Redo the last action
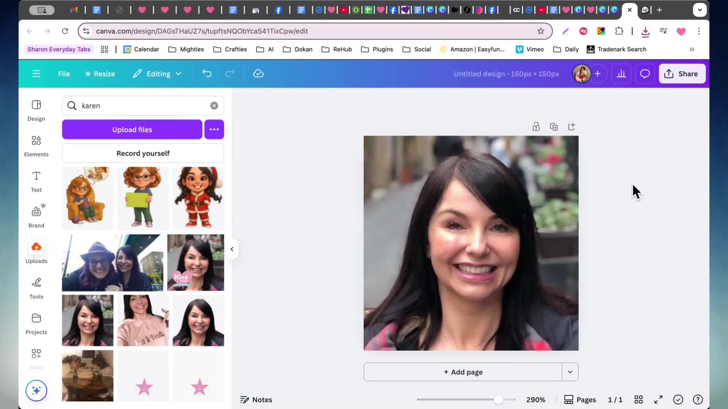728x409 pixels. tap(230, 73)
